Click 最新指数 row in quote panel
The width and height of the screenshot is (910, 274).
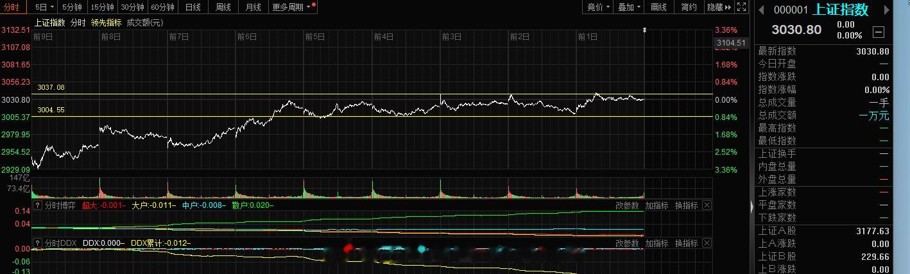click(x=823, y=51)
